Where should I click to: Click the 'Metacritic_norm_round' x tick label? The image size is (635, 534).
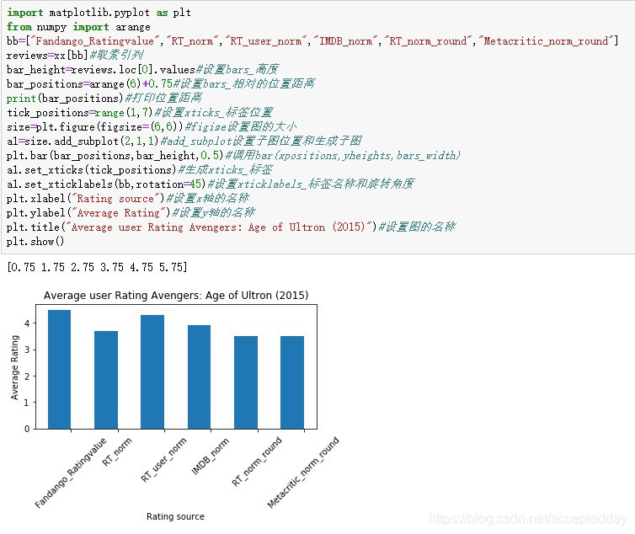[303, 473]
